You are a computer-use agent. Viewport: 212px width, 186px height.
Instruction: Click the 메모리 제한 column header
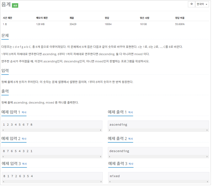tap(42, 18)
